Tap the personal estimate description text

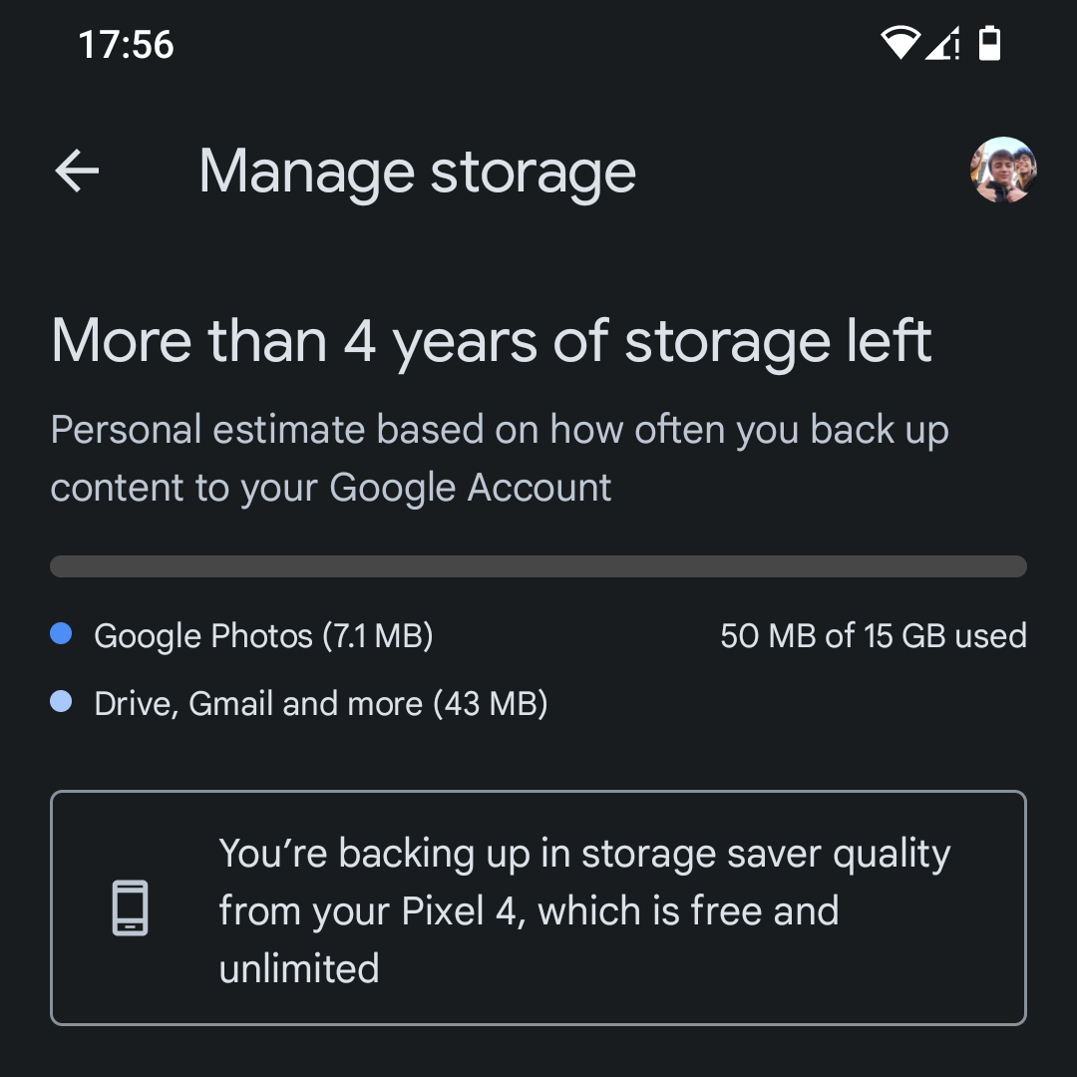(501, 457)
